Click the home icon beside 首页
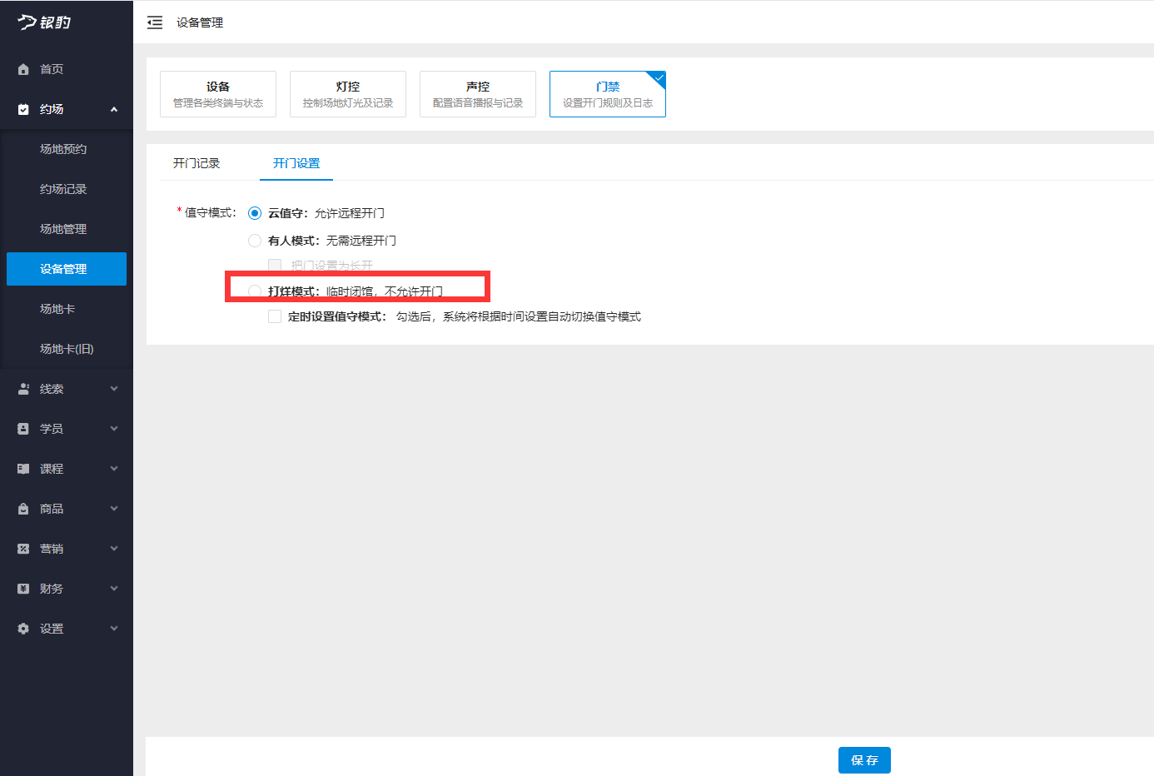This screenshot has height=776, width=1154. 23,69
